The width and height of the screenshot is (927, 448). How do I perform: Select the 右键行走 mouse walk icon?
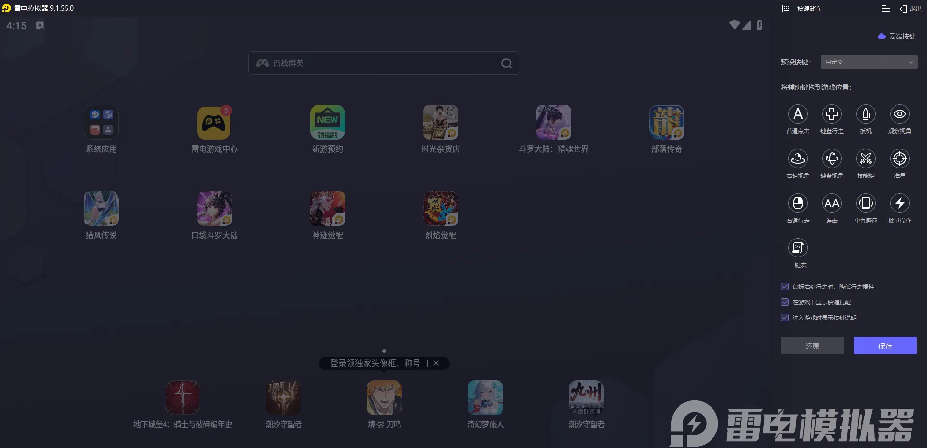click(798, 203)
